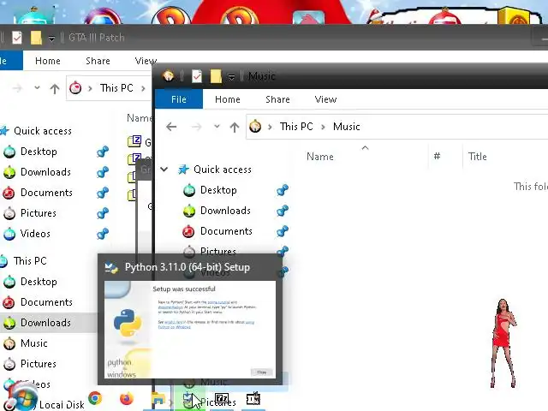Open View tab in Music window

(x=325, y=99)
